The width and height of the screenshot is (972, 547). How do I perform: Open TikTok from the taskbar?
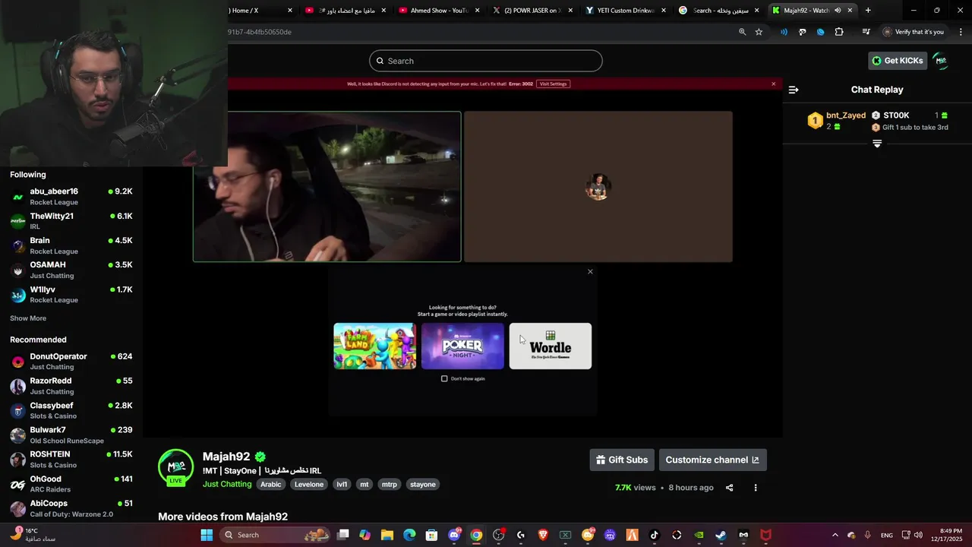[x=654, y=535]
